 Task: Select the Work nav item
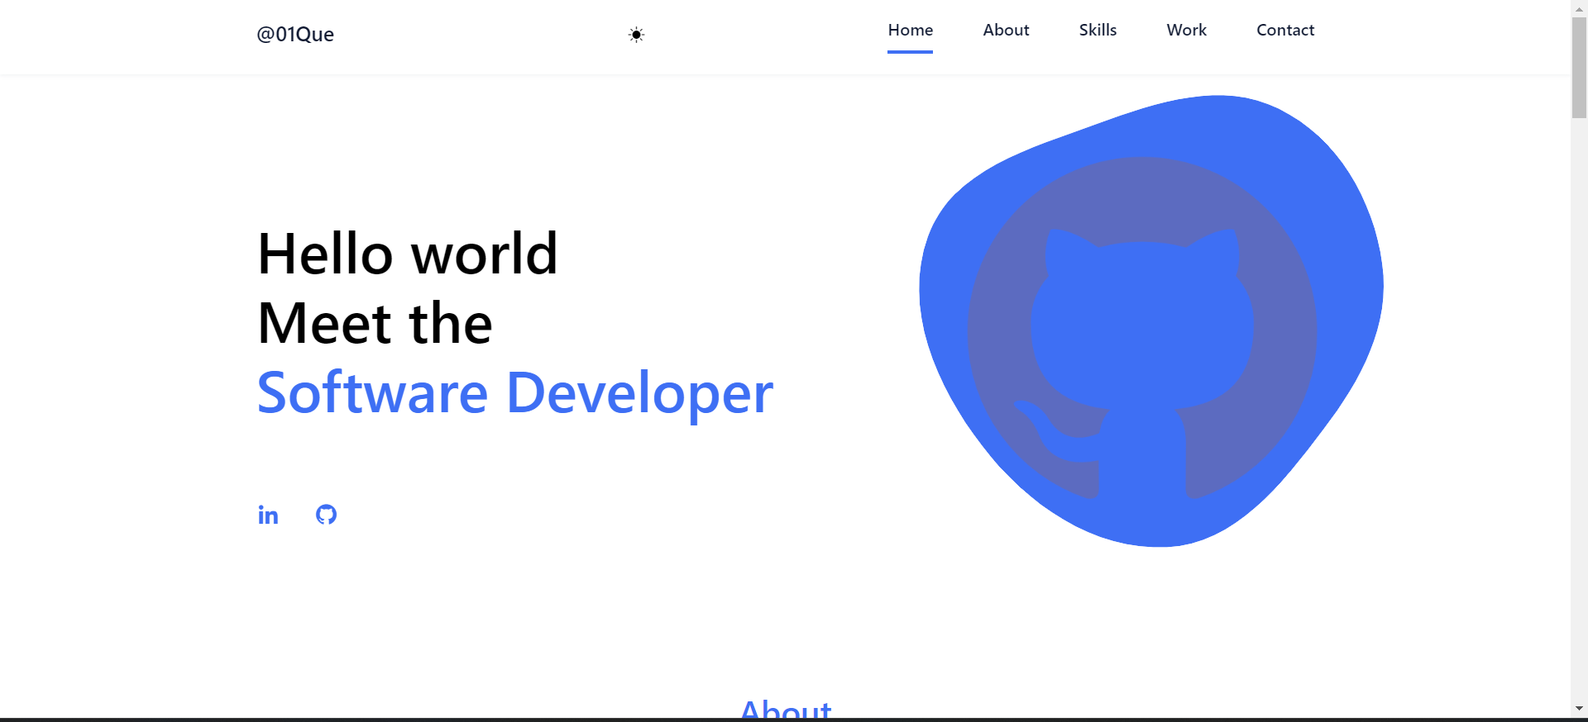coord(1186,31)
